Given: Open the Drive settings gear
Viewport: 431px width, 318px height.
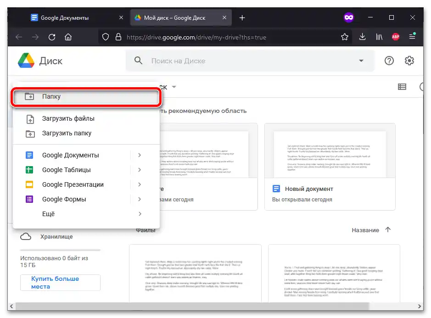Looking at the screenshot, I should (x=409, y=61).
